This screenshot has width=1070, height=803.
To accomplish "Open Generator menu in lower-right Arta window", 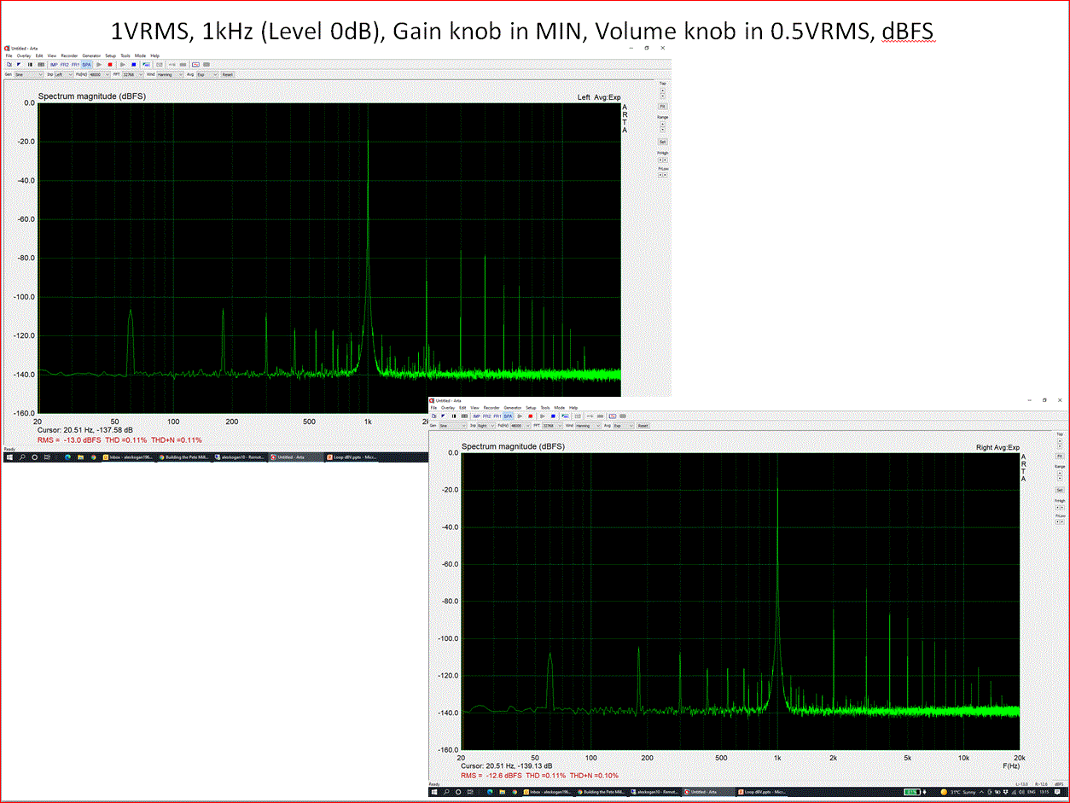I will tap(513, 408).
